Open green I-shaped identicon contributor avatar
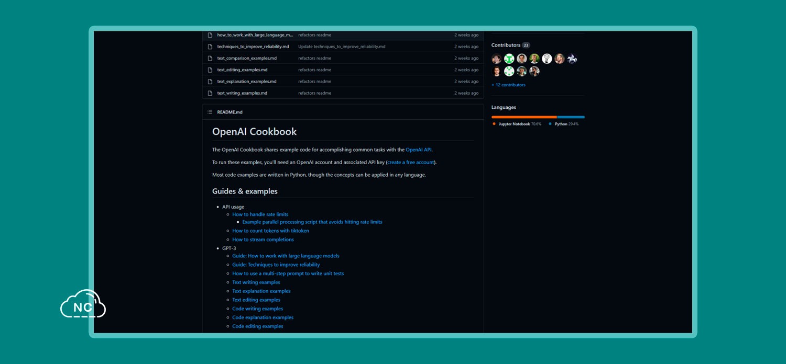The height and width of the screenshot is (364, 786). point(509,59)
